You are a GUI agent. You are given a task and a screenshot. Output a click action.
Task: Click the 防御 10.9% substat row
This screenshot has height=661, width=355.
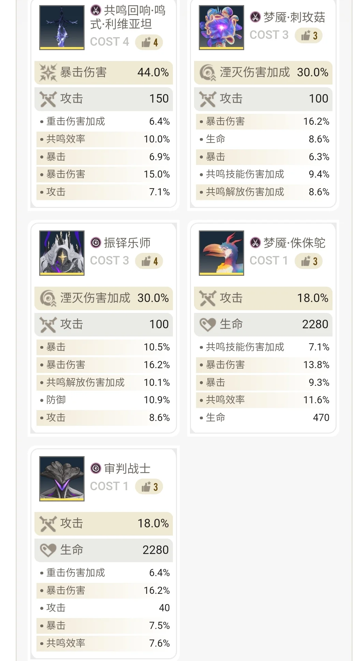point(104,400)
